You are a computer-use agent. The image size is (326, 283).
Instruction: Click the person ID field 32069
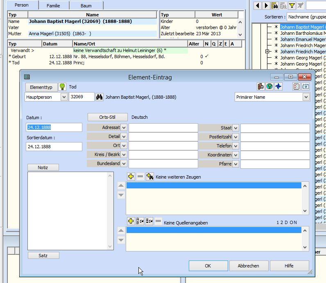(81, 97)
